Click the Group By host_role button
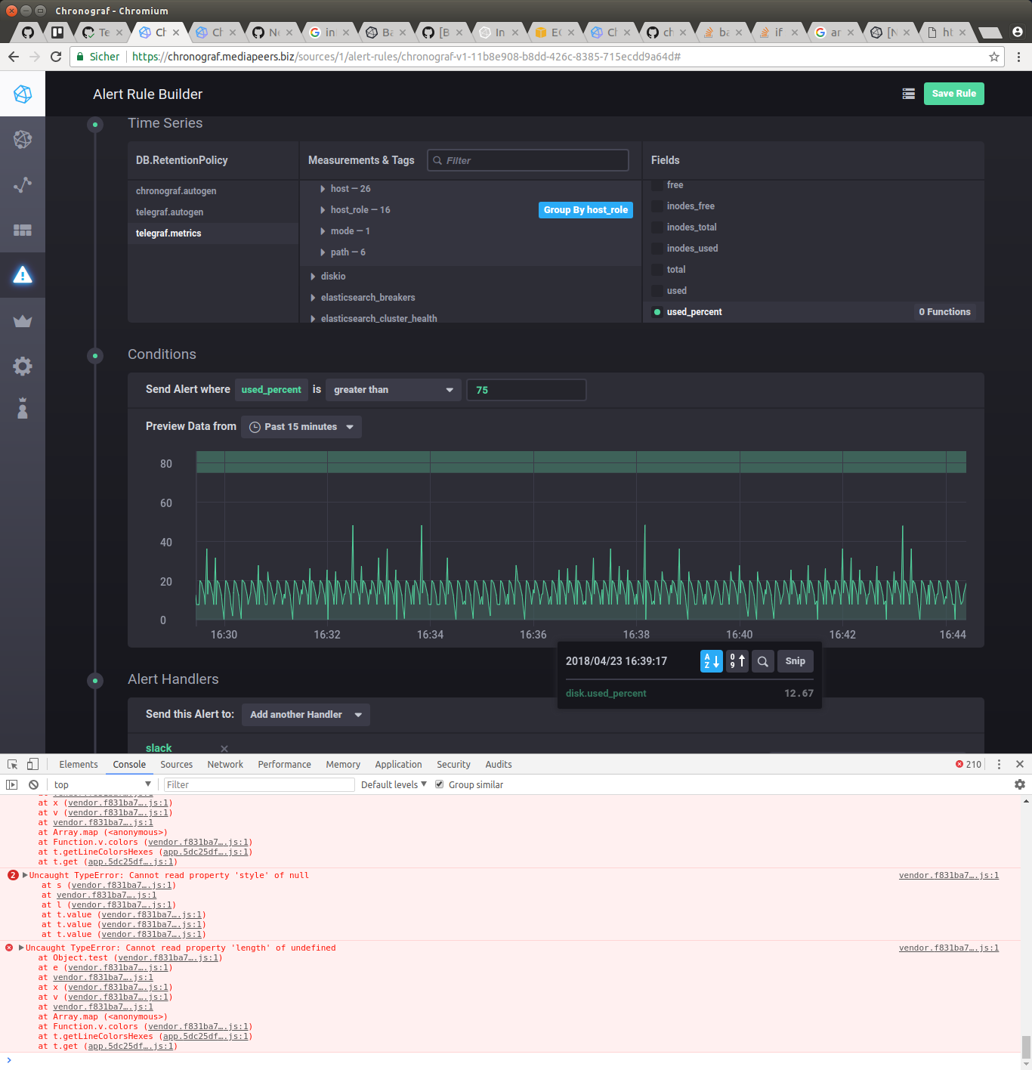The height and width of the screenshot is (1070, 1032). click(x=586, y=209)
